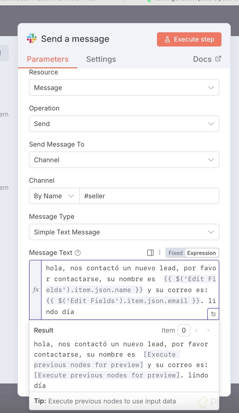Click the Slack logo icon
This screenshot has height=413, width=239.
point(32,39)
